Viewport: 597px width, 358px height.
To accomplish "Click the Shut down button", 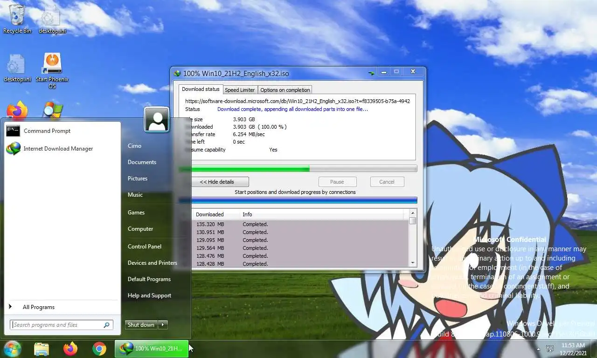I will pyautogui.click(x=141, y=325).
